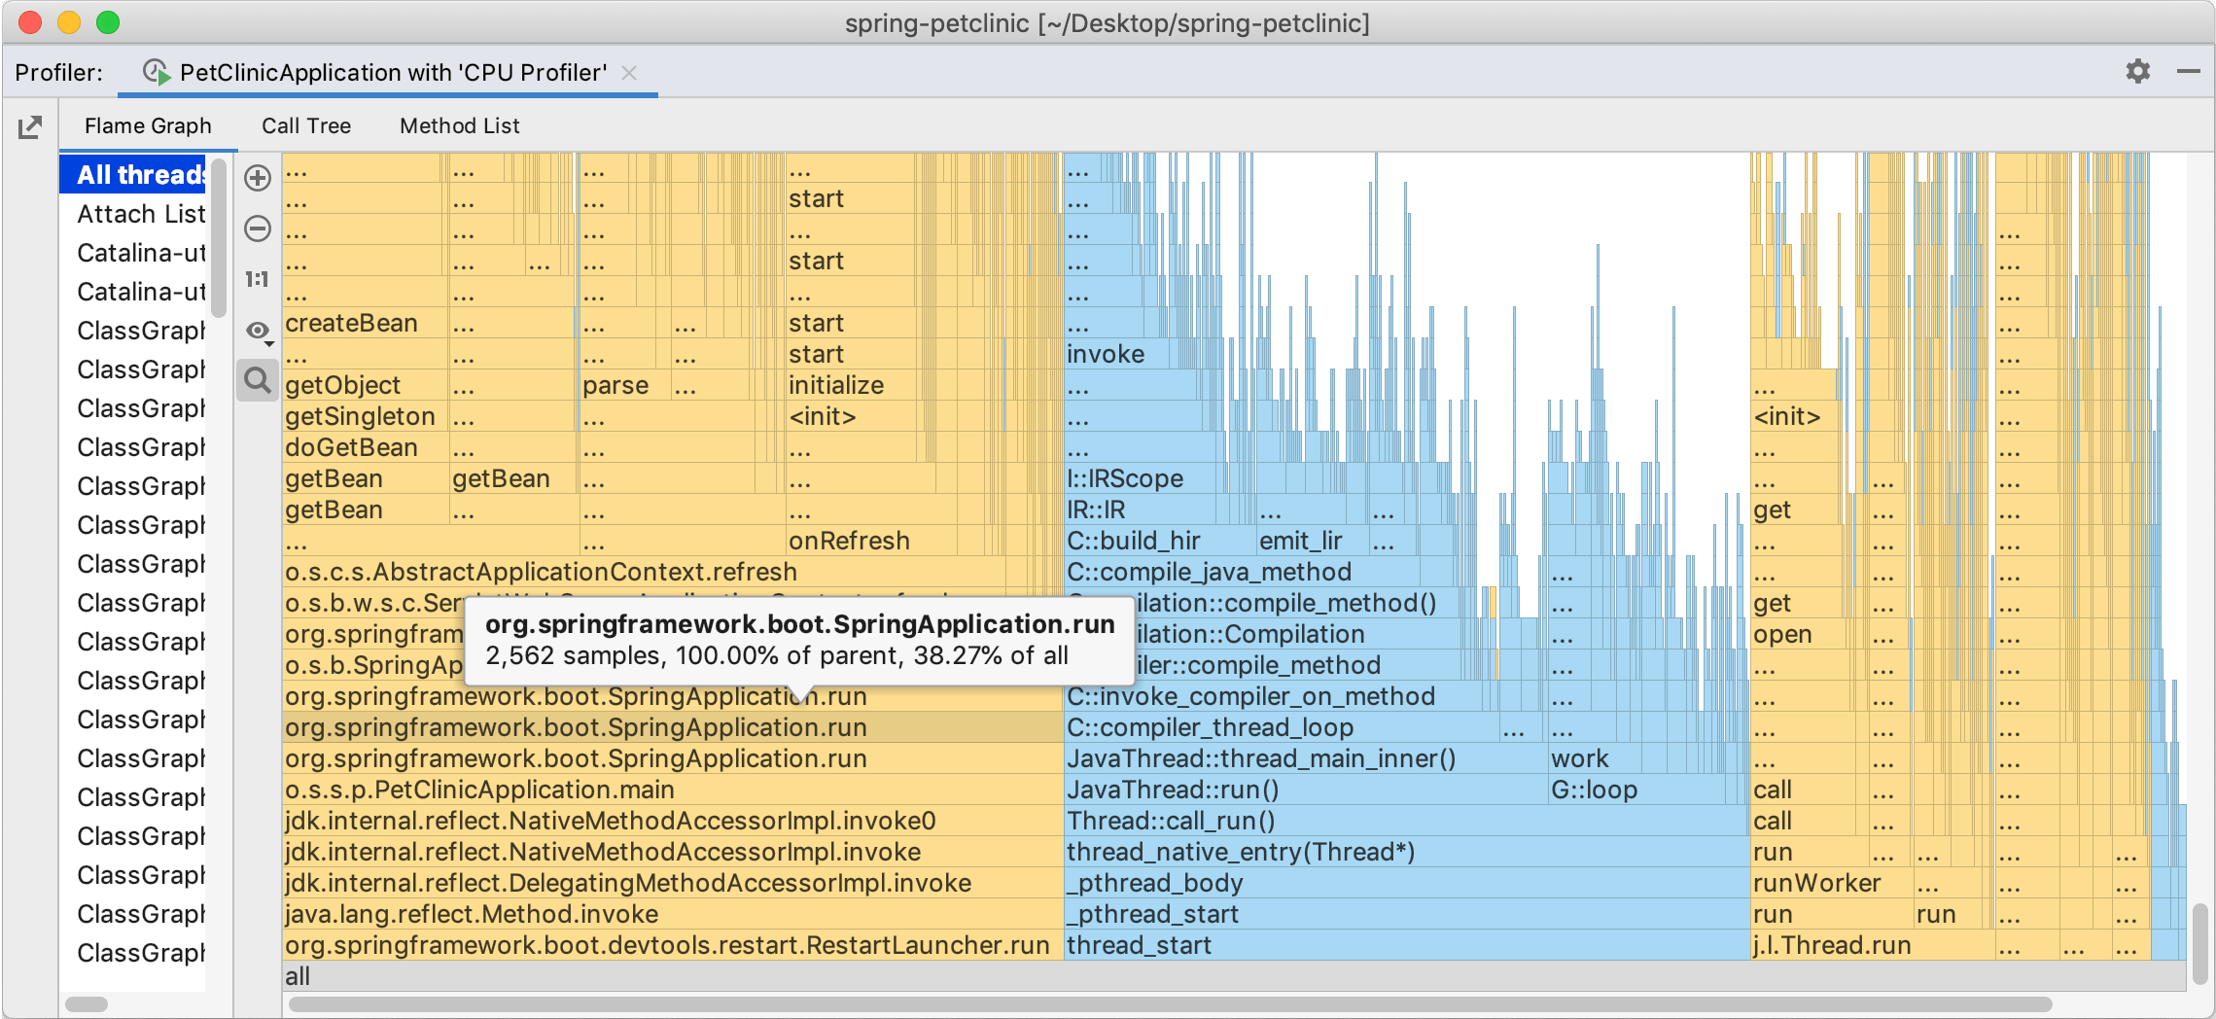Click the jdk.internal.reflect.DelegatingMethodAccessorImpl.invoke frame
Image resolution: width=2216 pixels, height=1019 pixels.
[x=673, y=883]
